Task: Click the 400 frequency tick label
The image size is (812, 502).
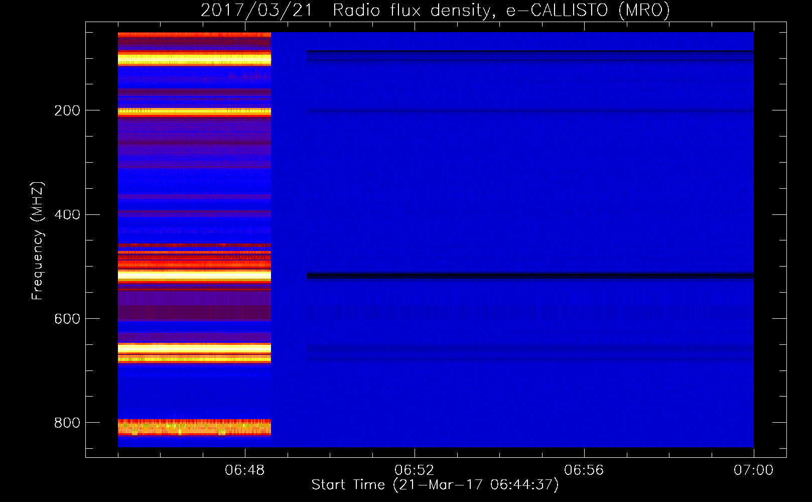Action: pyautogui.click(x=67, y=214)
